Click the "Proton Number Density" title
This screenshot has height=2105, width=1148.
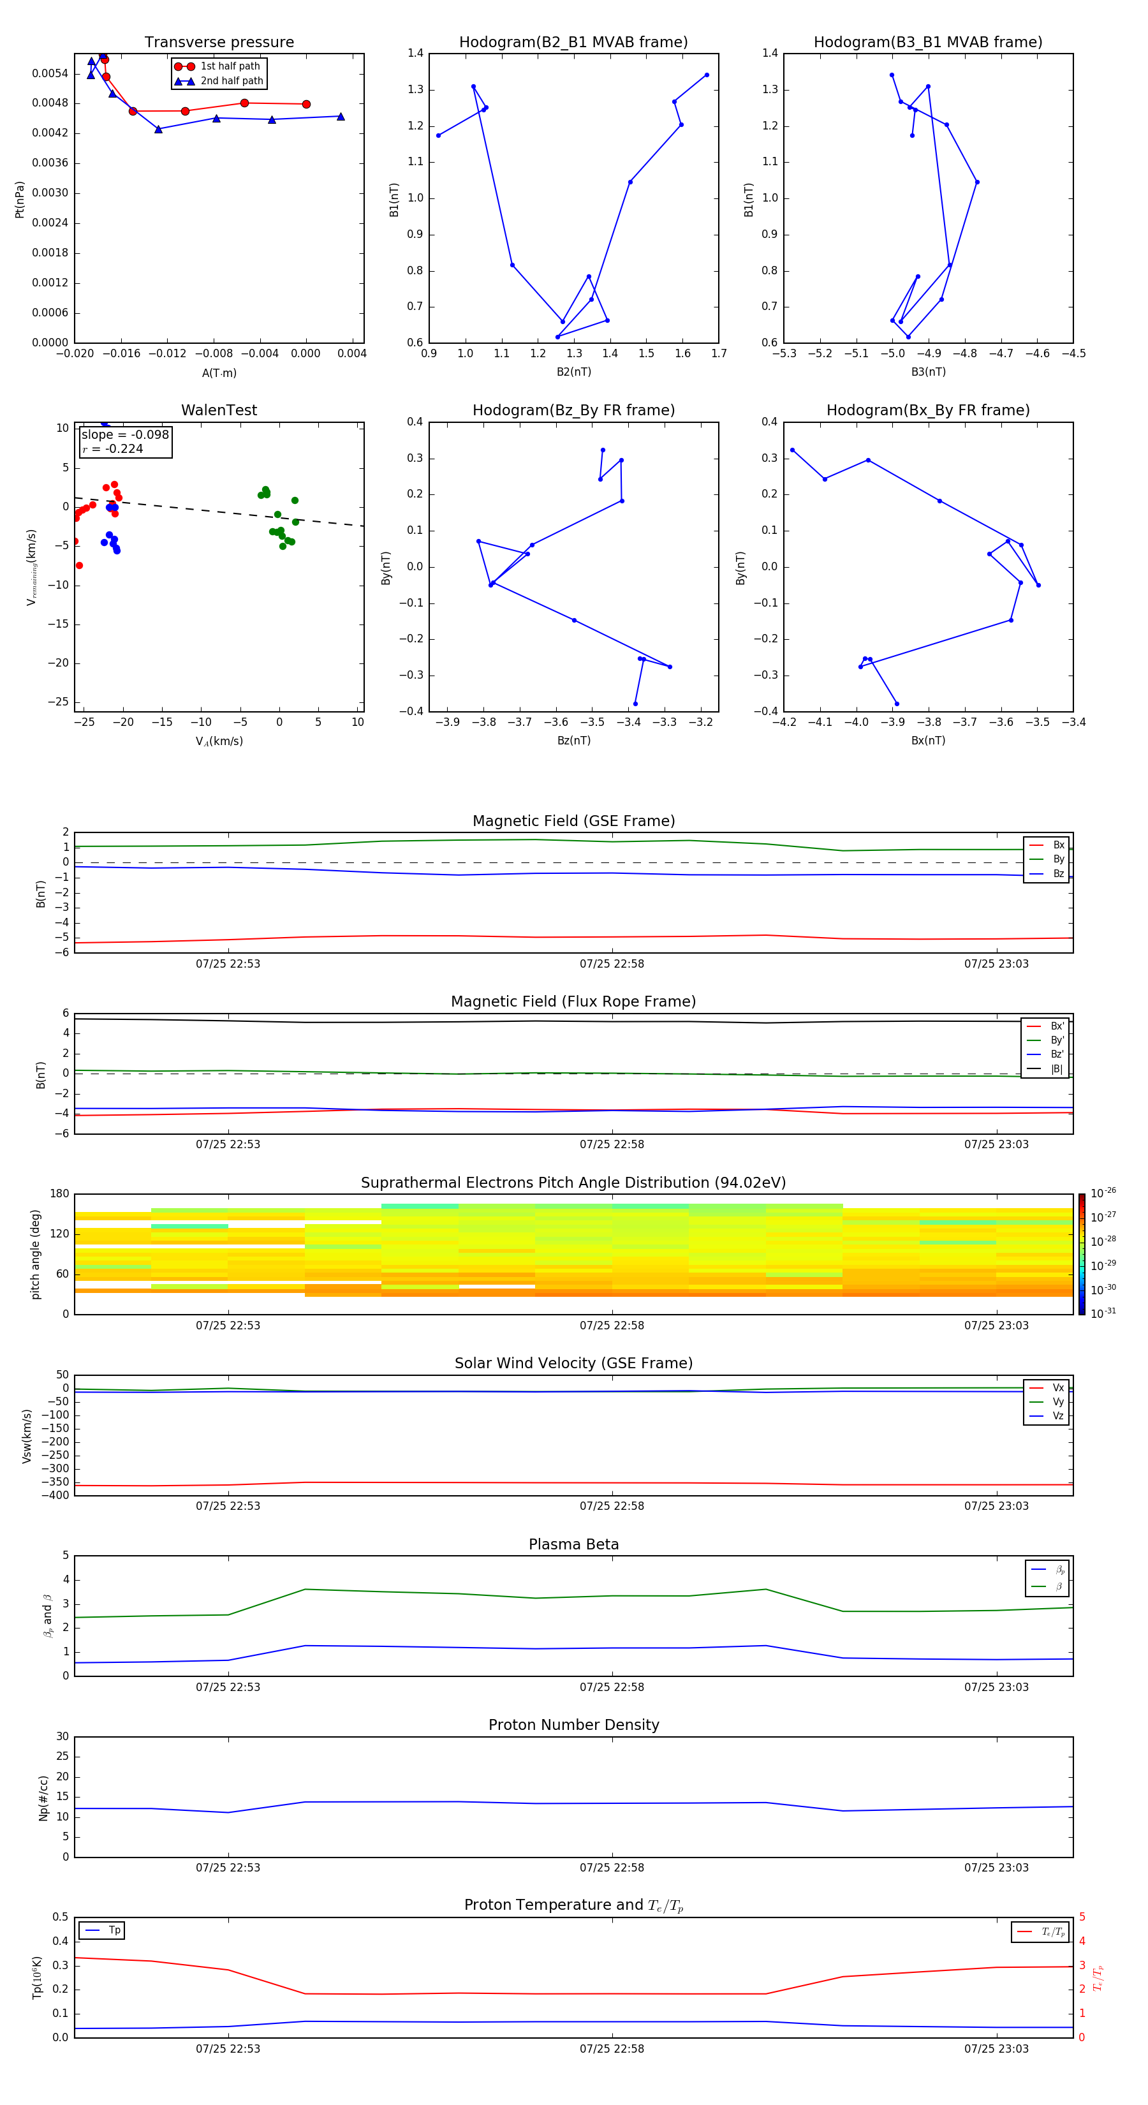point(573,1725)
